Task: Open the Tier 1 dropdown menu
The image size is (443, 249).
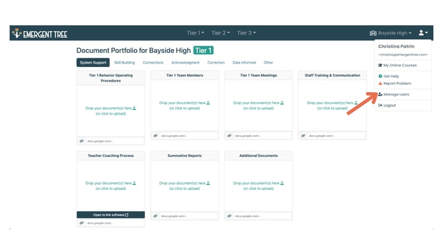Action: (196, 33)
